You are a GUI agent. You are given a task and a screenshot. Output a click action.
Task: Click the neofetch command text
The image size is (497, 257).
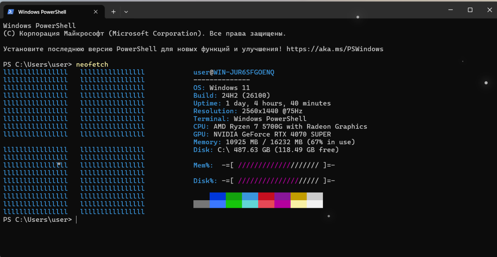click(92, 64)
